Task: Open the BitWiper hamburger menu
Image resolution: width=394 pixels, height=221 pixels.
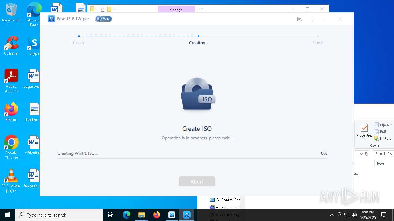Action: tap(313, 19)
